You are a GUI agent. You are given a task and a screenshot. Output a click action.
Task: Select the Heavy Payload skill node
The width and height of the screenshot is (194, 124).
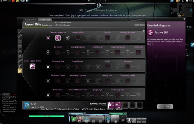click(x=78, y=38)
